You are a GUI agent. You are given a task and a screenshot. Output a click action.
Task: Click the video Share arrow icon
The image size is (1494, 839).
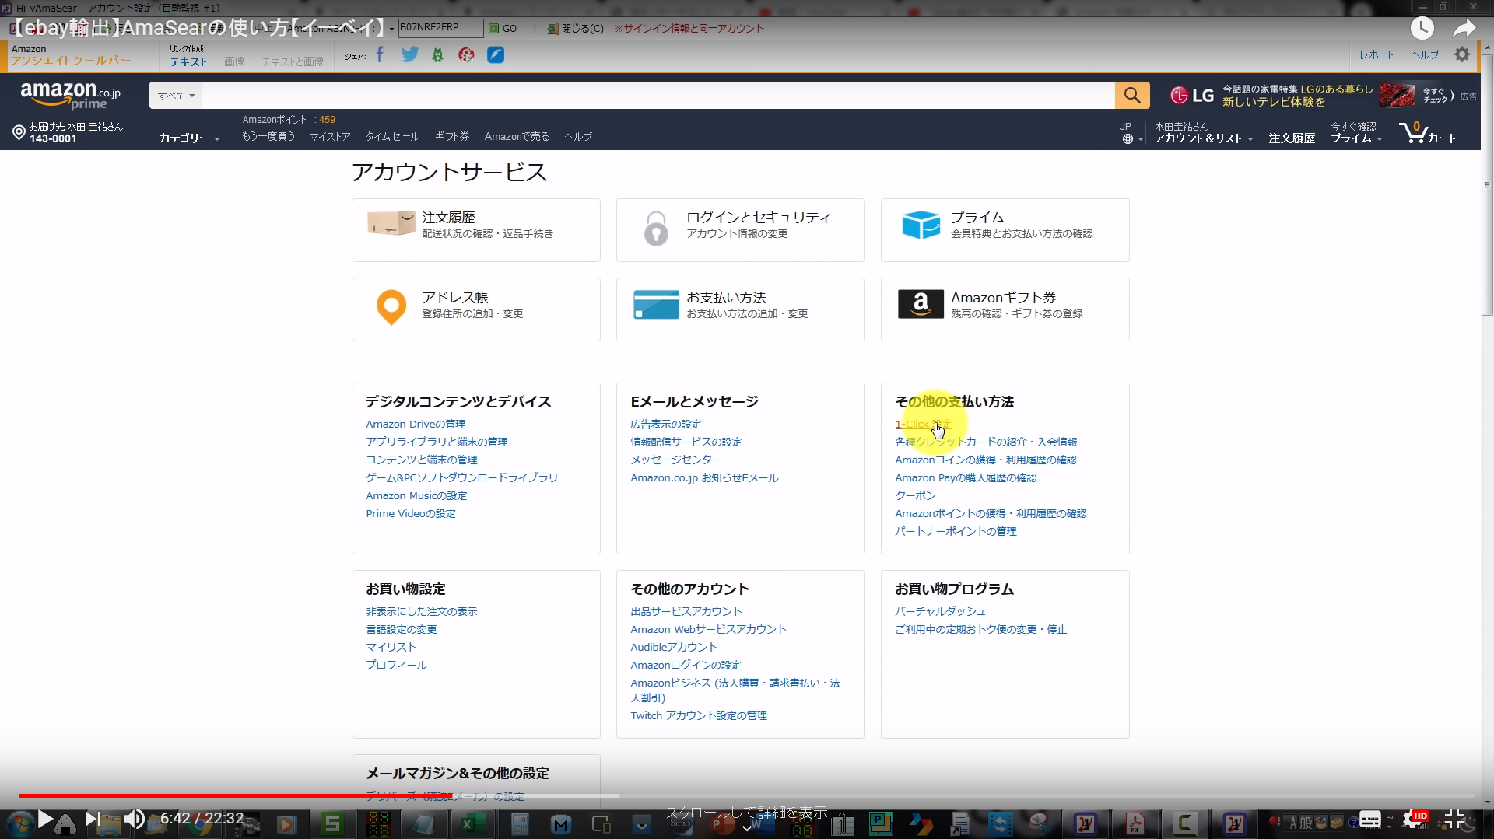(1464, 29)
